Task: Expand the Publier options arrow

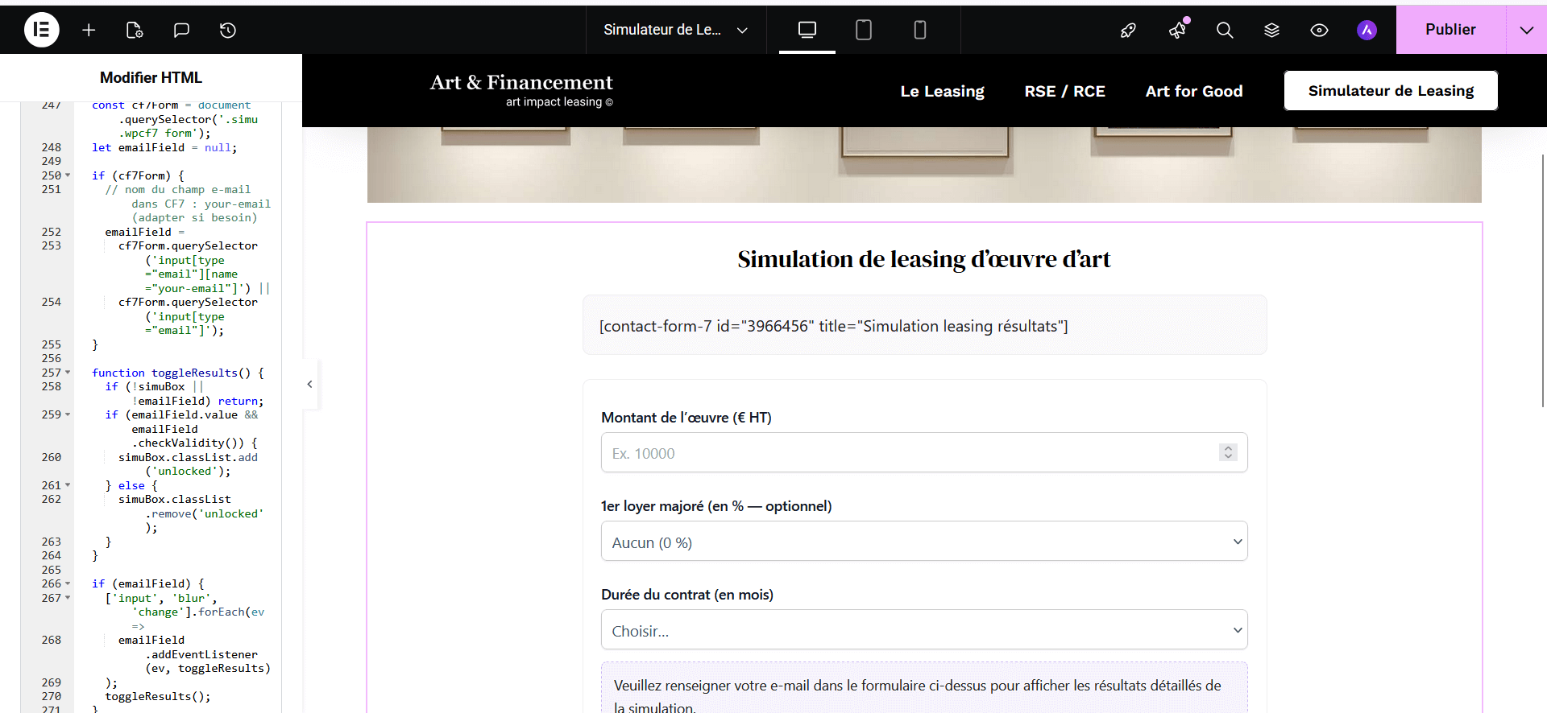Action: tap(1527, 30)
